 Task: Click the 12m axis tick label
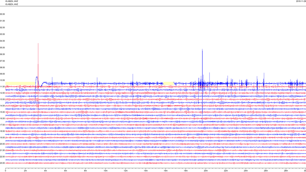(126, 171)
